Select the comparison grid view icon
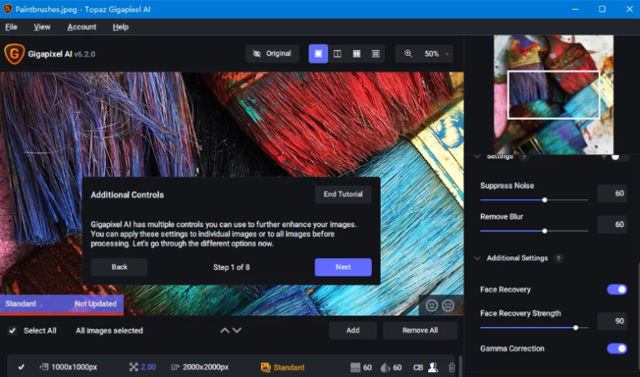The image size is (640, 377). tap(376, 53)
